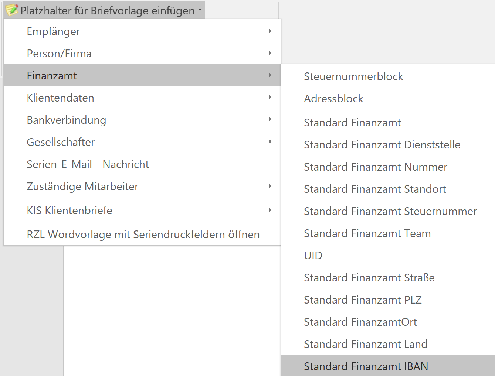
Task: Insert the Standard Finanzamt Land placeholder
Action: [365, 344]
